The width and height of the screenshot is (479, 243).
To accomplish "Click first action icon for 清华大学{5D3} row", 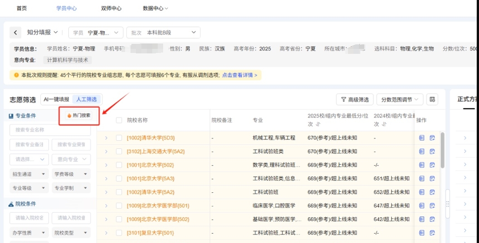I will [421, 138].
